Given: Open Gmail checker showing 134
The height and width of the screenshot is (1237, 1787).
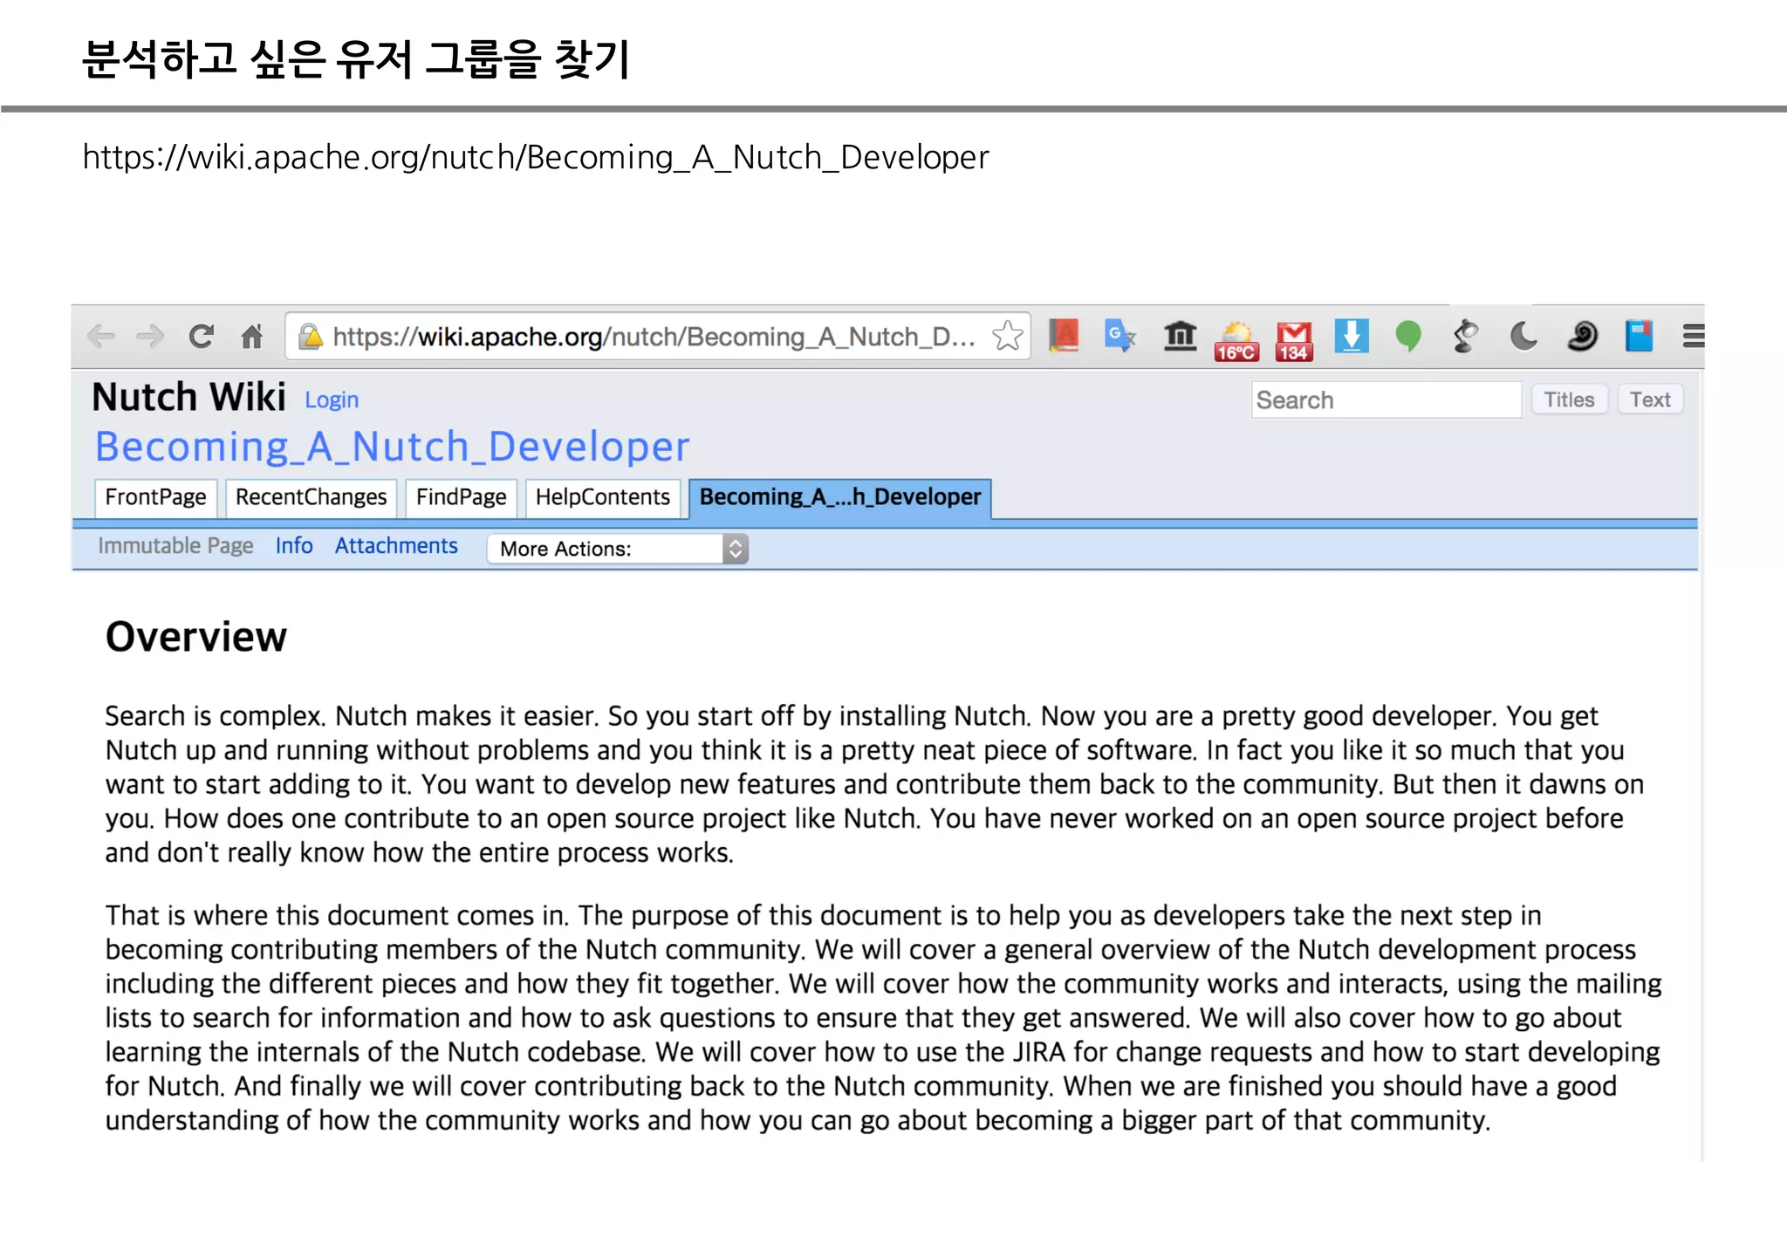Looking at the screenshot, I should coord(1294,340).
